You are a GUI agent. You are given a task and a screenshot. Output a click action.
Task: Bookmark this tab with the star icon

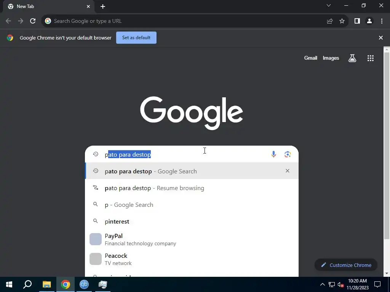pos(342,21)
